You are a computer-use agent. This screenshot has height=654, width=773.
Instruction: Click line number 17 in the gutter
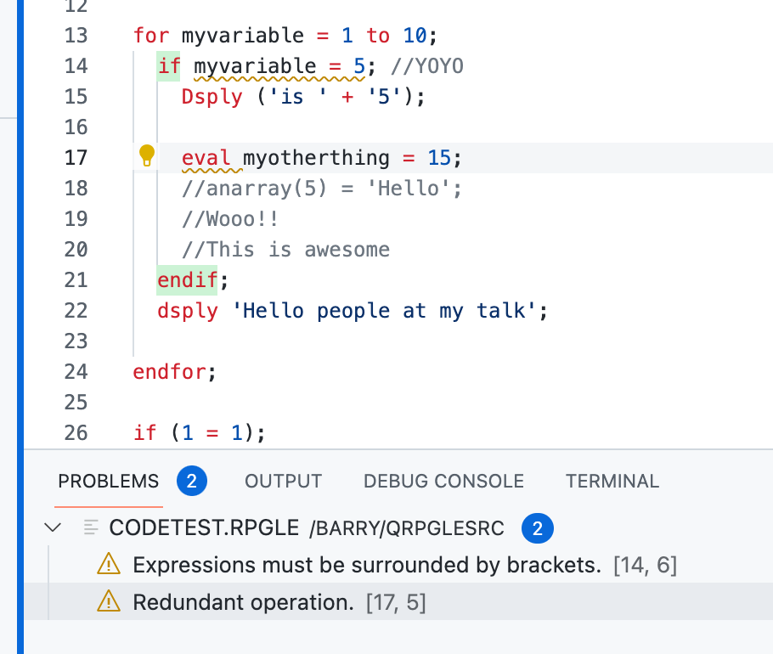point(76,157)
